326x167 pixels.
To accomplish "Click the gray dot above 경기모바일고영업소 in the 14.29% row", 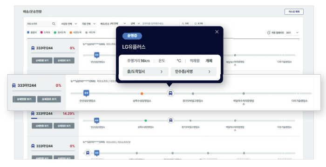I will click(x=190, y=121).
